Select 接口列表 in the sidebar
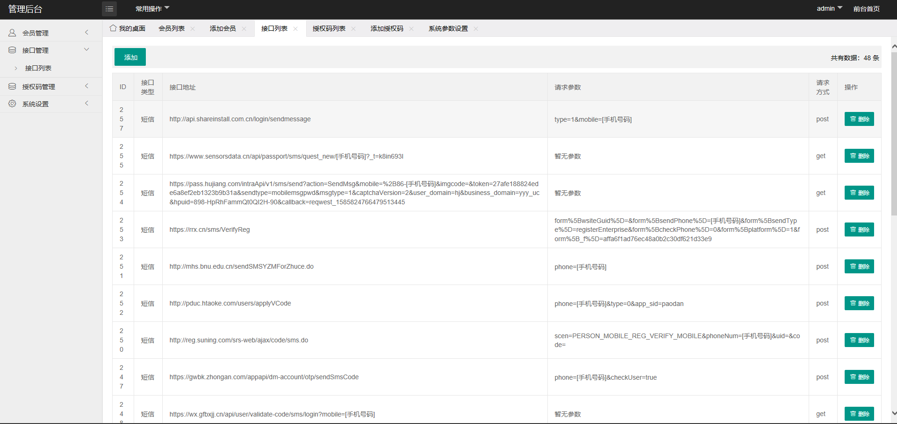Viewport: 897px width, 424px height. 38,68
